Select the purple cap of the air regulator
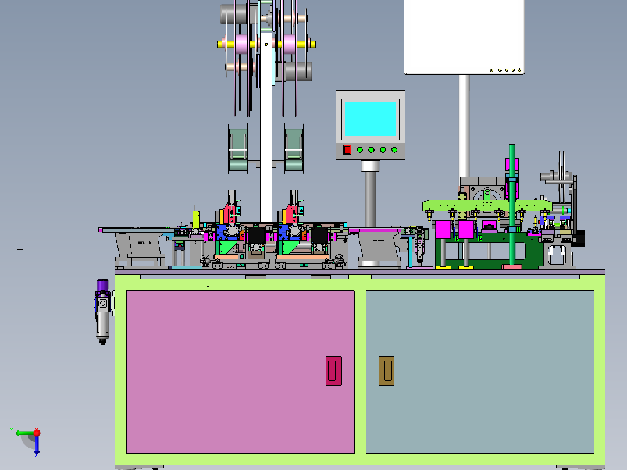Viewport: 627px width, 470px height. tap(103, 285)
